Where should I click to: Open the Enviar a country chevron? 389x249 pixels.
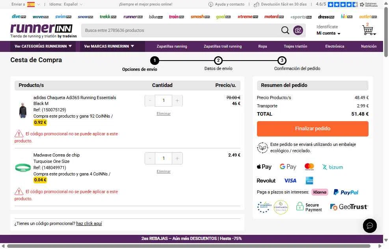pyautogui.click(x=39, y=4)
